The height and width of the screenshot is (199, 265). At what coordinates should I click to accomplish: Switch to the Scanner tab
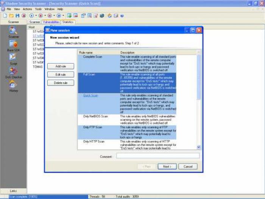point(34,22)
